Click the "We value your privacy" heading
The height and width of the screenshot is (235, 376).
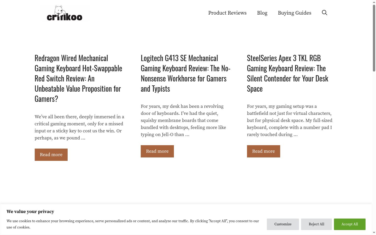point(30,211)
